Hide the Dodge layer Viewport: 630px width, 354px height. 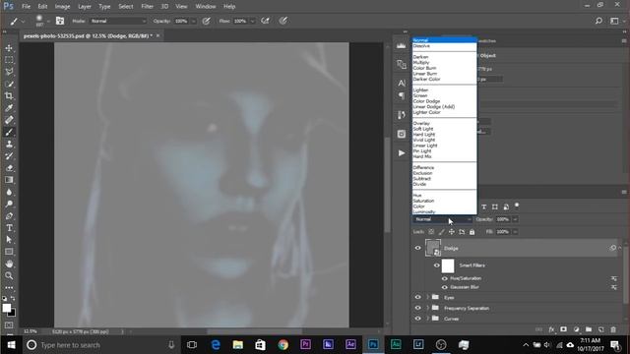coord(417,248)
